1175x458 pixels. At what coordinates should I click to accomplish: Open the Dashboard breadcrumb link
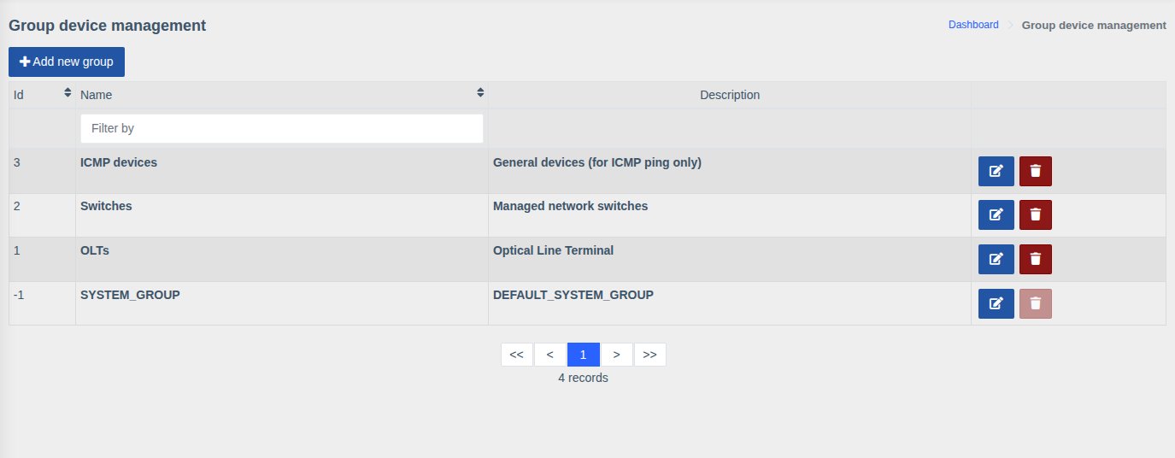(973, 25)
